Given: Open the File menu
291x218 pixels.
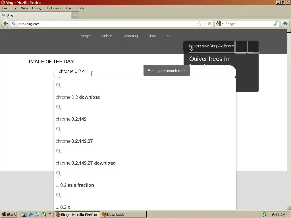Looking at the screenshot, I should click(x=5, y=8).
